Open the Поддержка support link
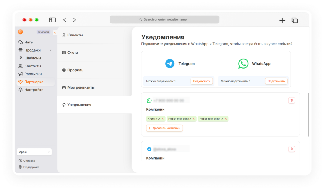 point(29,167)
